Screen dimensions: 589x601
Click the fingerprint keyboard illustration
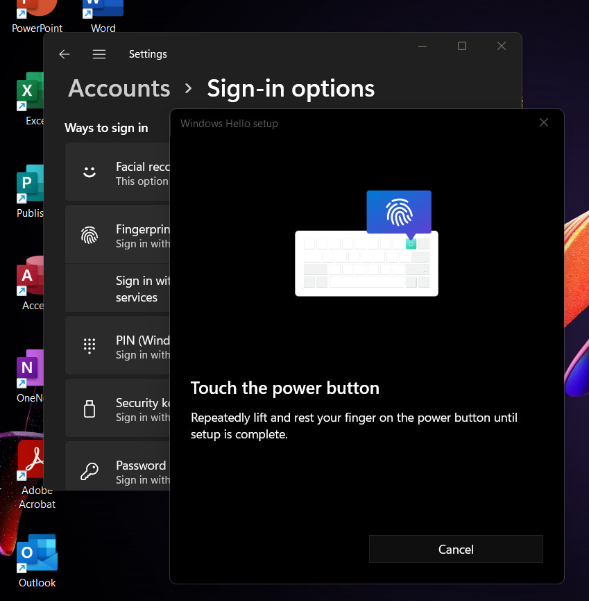tap(366, 244)
